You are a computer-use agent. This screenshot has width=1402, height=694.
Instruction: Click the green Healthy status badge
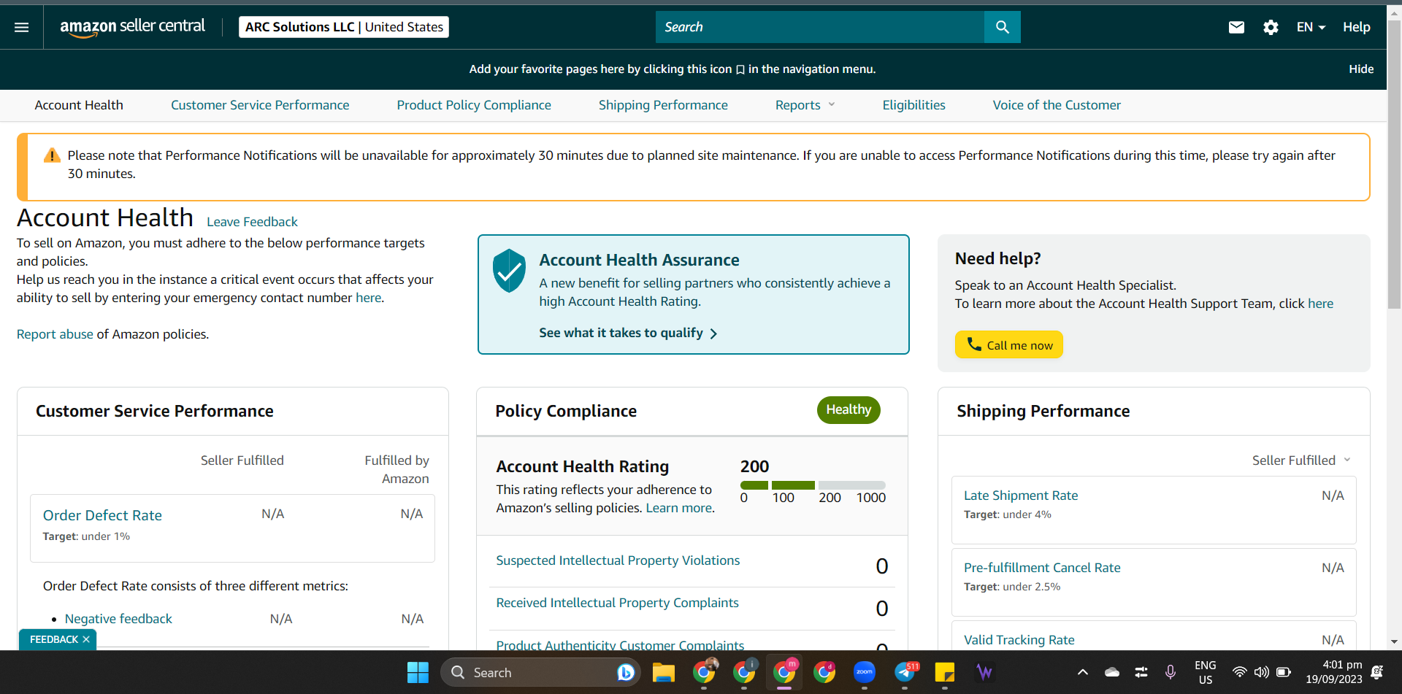coord(849,409)
